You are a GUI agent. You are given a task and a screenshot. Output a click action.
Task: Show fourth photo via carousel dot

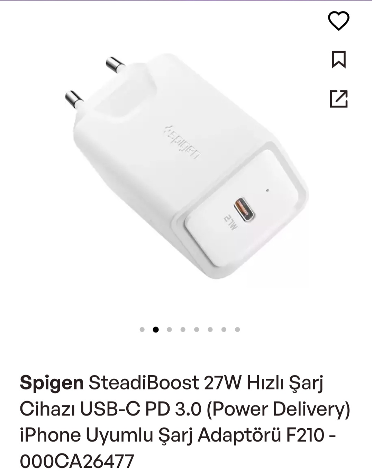pos(183,330)
